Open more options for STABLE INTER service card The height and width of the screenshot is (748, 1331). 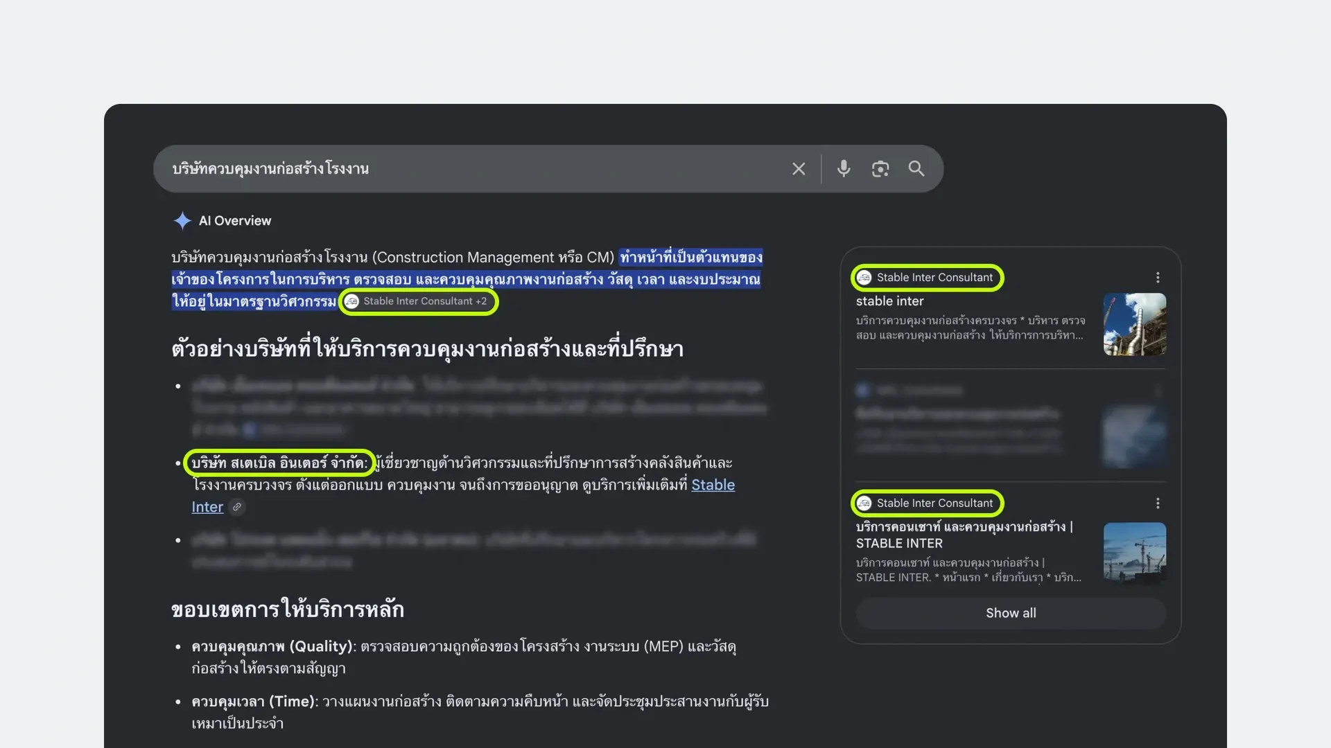point(1158,504)
